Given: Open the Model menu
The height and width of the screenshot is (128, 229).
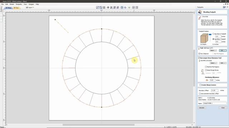Looking at the screenshot, I should pos(12,4).
